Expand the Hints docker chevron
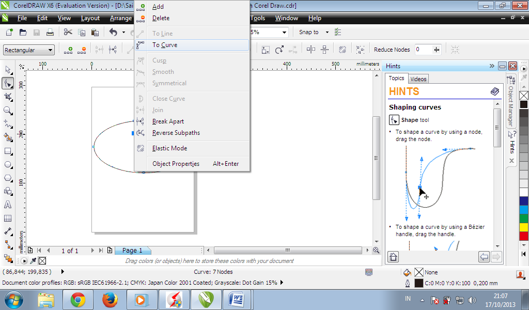Image resolution: width=529 pixels, height=310 pixels. point(492,66)
